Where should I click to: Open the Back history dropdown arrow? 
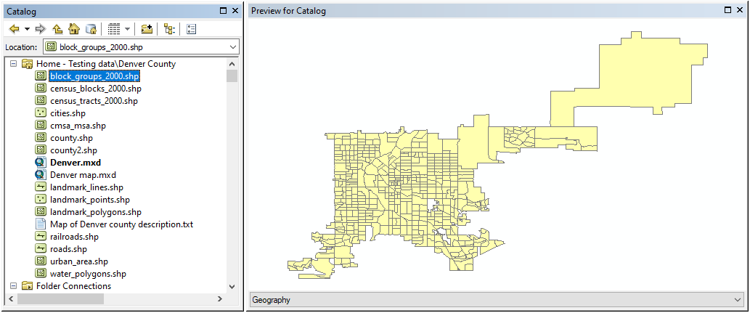pyautogui.click(x=27, y=29)
